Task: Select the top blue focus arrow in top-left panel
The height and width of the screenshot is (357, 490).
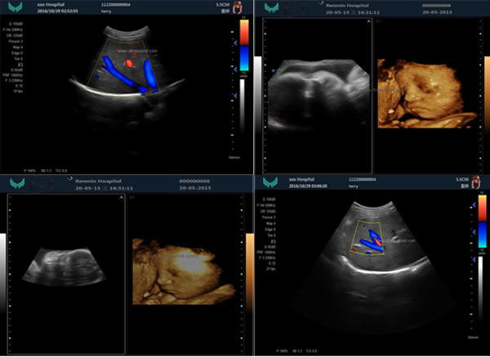Action: coord(237,42)
